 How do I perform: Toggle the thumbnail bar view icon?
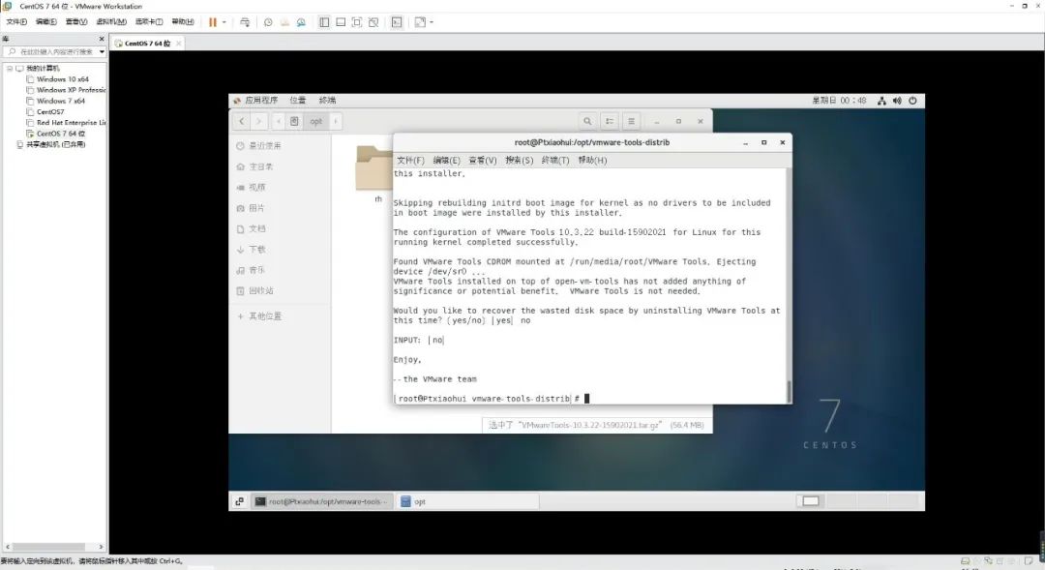[341, 22]
